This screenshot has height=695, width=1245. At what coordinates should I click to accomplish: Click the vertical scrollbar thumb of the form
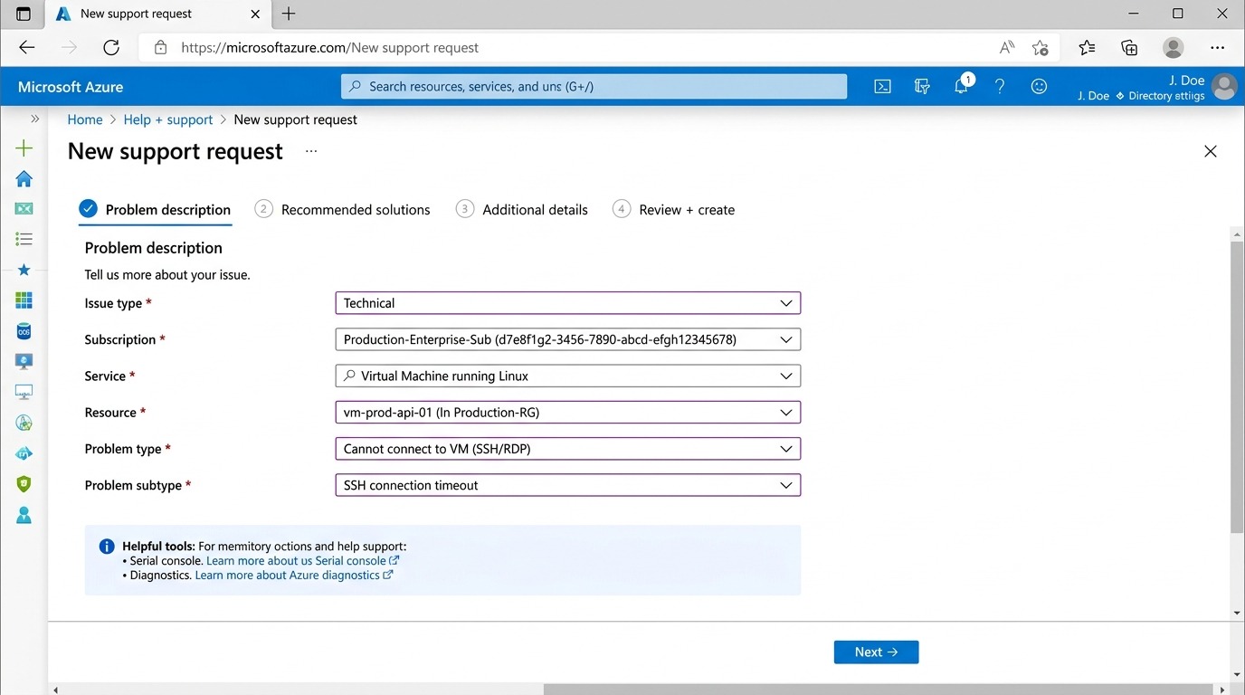pos(1237,386)
